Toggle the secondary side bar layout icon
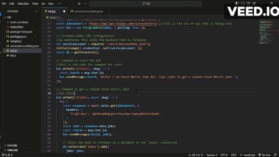Screen dimensions: 279x157 (248, 3)
